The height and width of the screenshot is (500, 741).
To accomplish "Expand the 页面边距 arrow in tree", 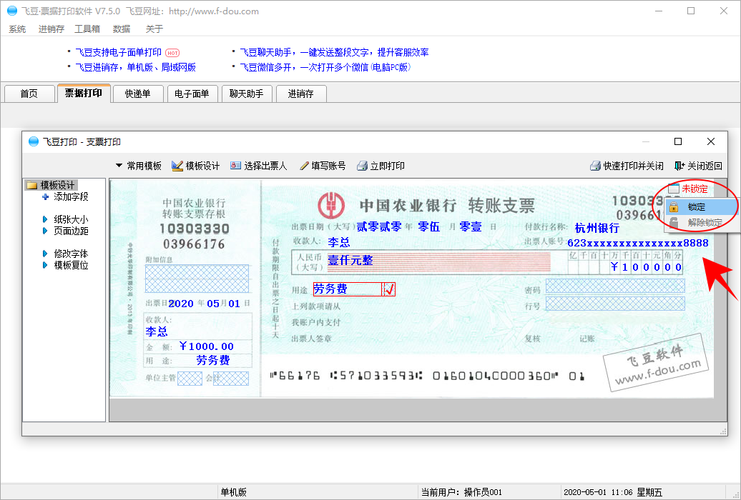I will click(45, 231).
